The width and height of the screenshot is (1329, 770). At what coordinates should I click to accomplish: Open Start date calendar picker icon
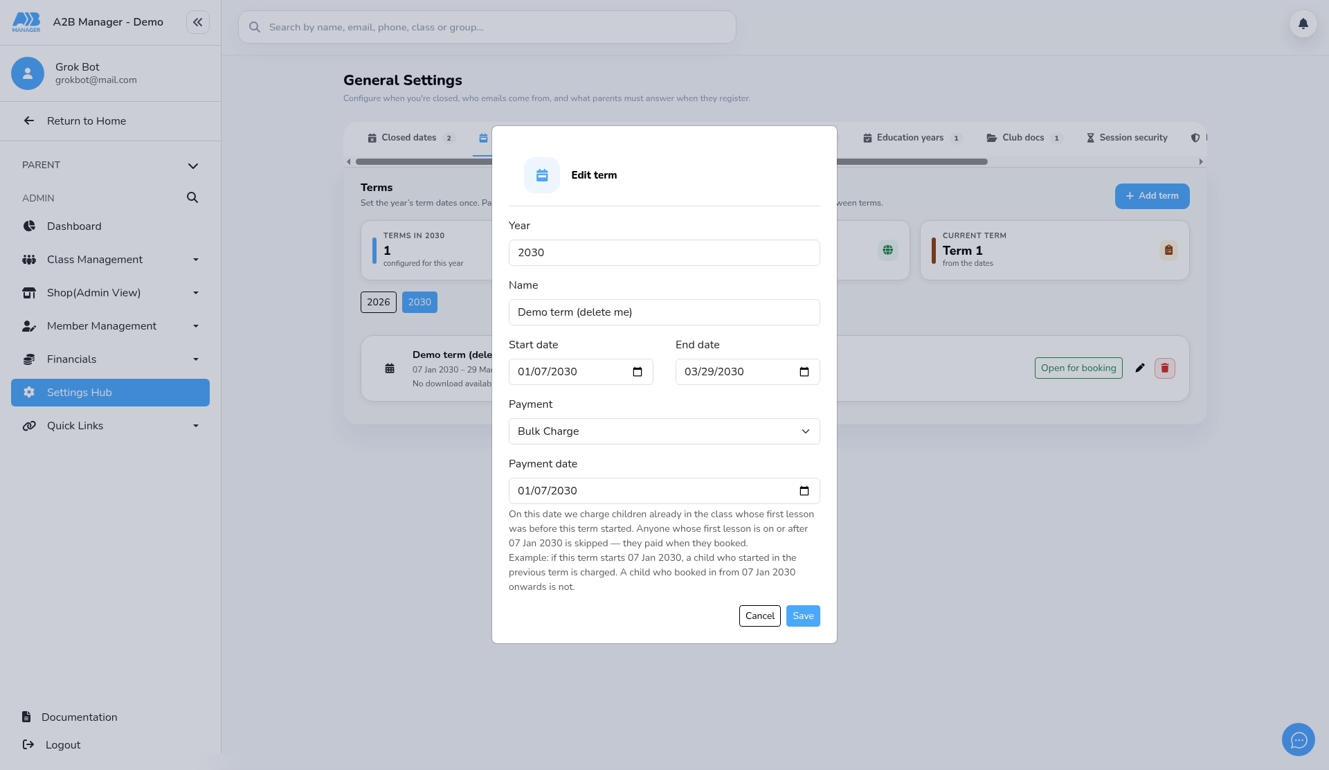pos(638,372)
